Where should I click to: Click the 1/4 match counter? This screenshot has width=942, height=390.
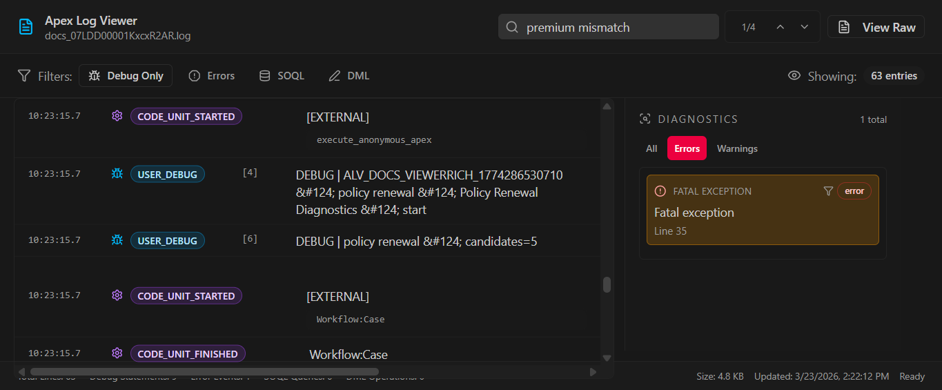point(749,28)
